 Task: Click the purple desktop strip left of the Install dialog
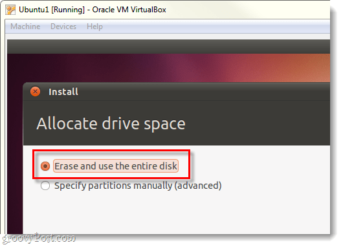tap(15, 157)
